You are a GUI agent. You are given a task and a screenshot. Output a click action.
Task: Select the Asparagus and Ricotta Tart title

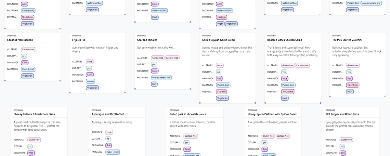(108, 114)
